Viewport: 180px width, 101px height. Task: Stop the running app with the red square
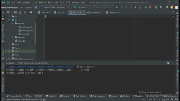[150, 8]
